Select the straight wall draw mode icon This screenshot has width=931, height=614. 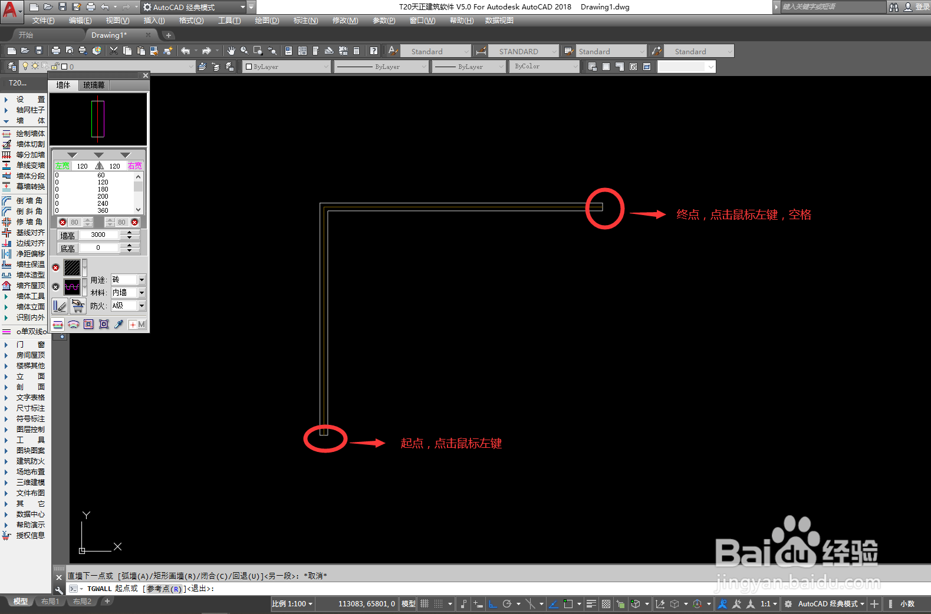[58, 324]
